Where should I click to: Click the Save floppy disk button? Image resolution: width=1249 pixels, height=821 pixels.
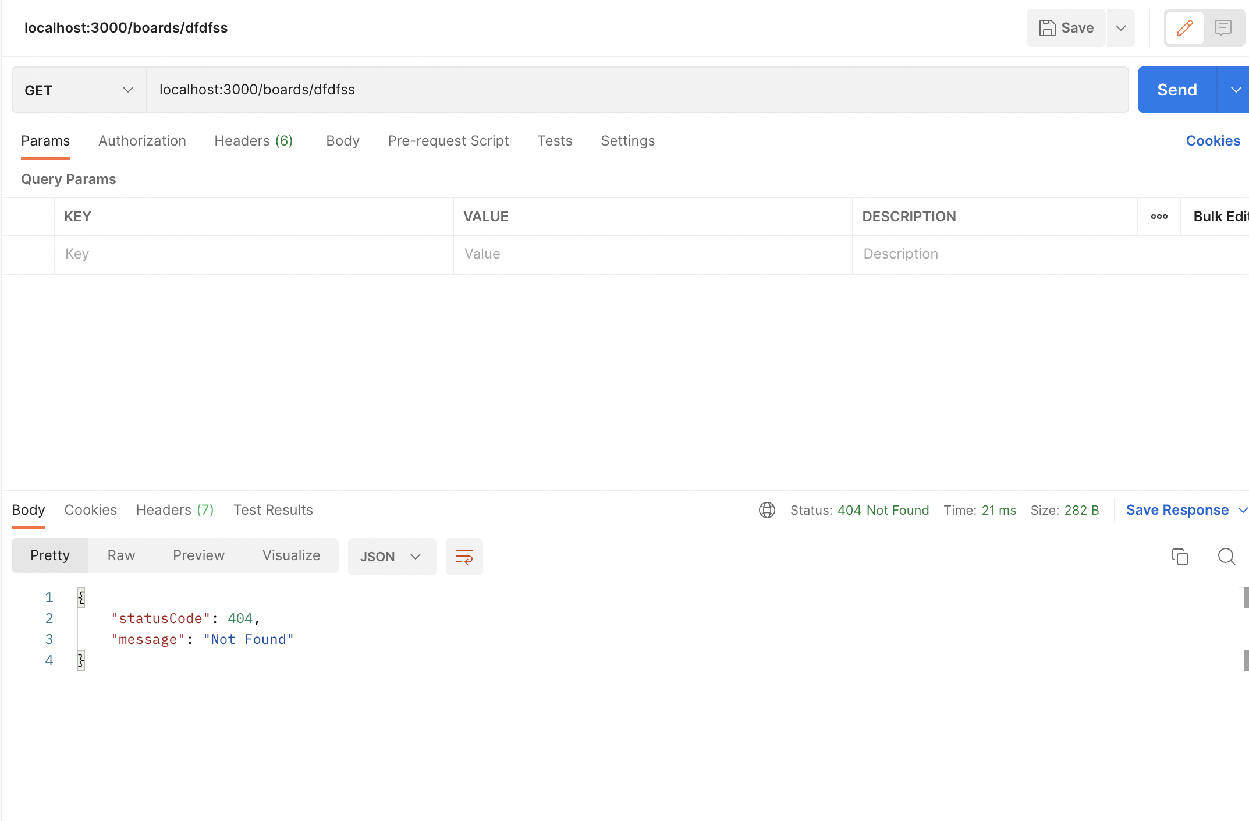click(x=1066, y=28)
